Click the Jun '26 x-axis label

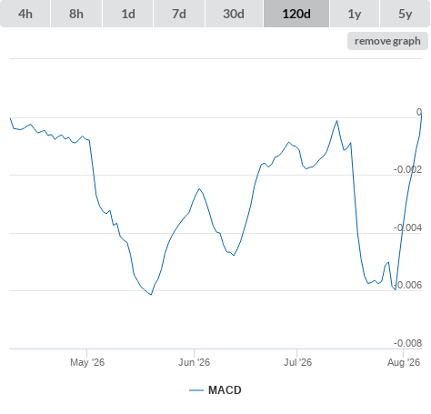coord(194,362)
